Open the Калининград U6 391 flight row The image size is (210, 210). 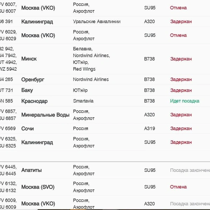[x=105, y=22]
